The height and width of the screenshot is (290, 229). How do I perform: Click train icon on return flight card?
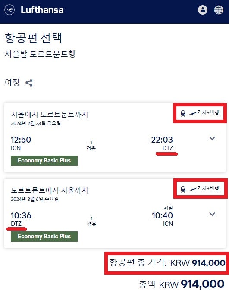pos(183,189)
